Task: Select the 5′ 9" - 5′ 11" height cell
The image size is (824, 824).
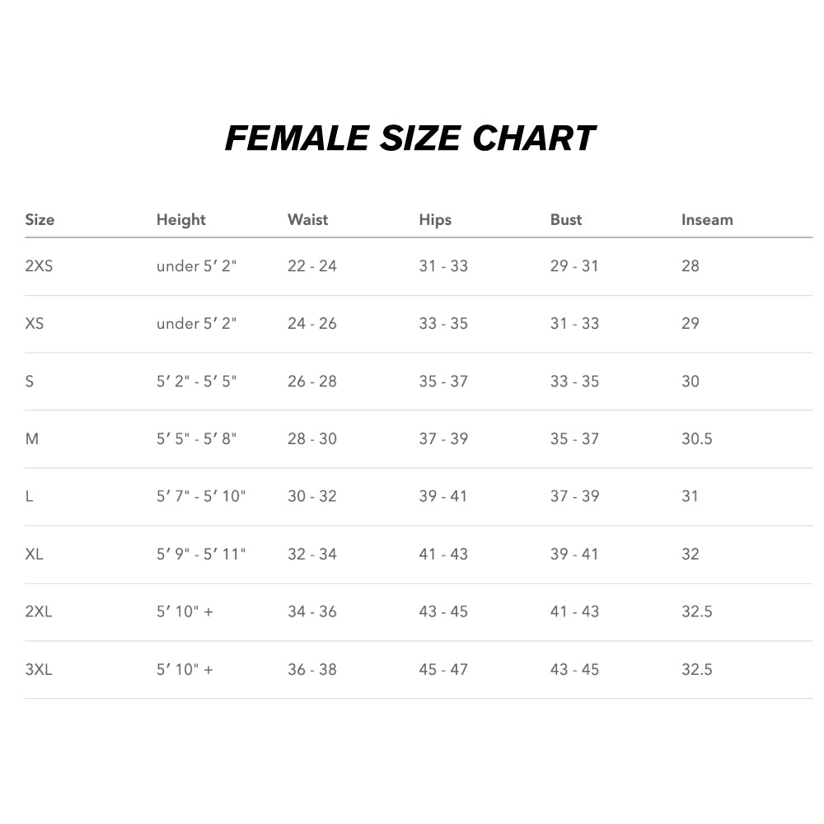Action: tap(201, 555)
